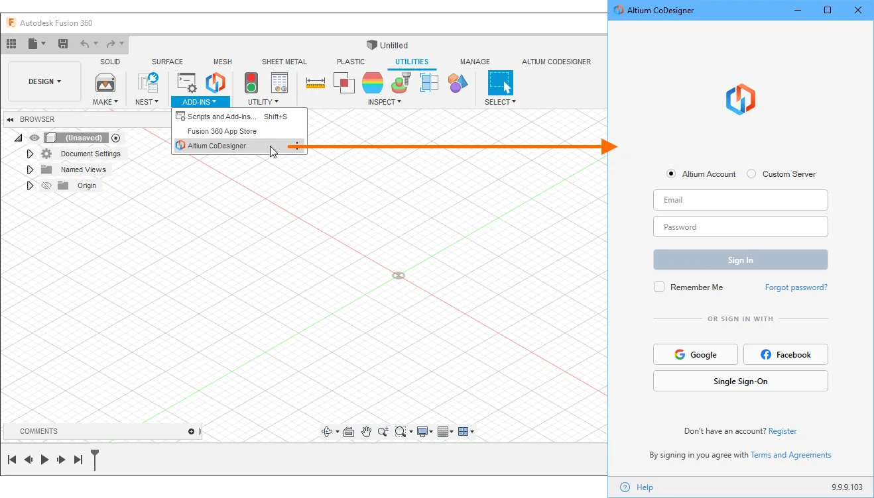The image size is (874, 498).
Task: Switch to the SHEET METAL tab
Action: [x=284, y=62]
